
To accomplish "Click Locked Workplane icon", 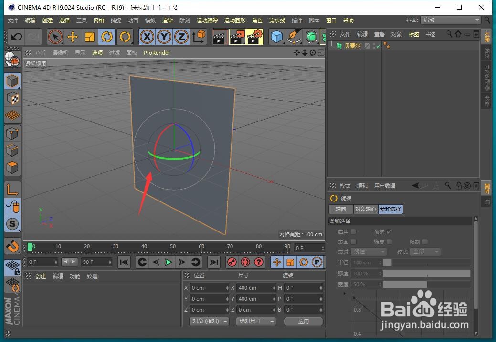I will click(13, 268).
